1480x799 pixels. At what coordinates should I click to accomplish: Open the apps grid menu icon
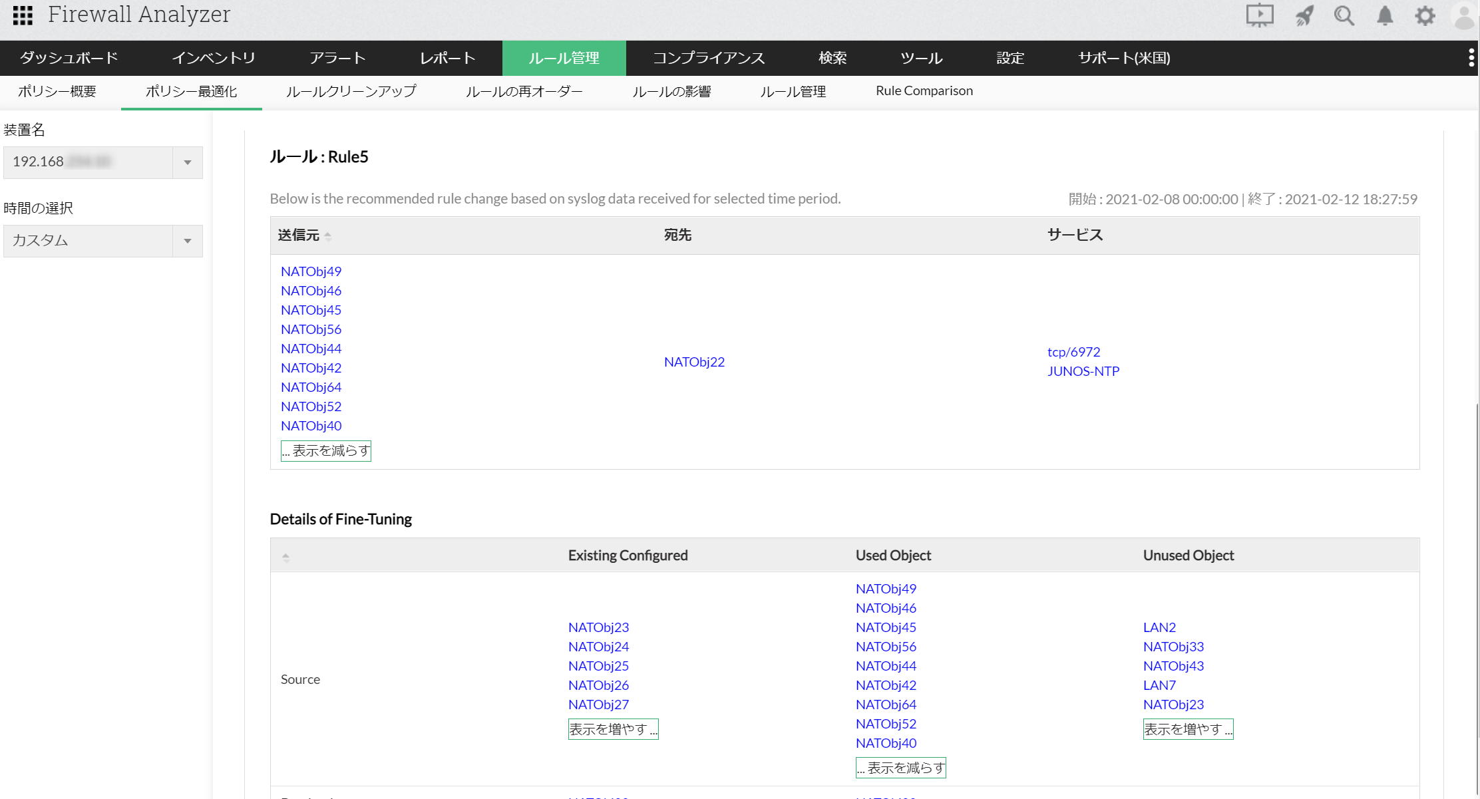23,15
